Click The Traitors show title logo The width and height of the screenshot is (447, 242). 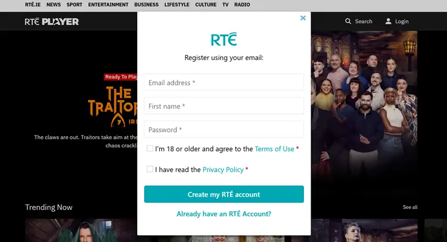[x=113, y=106]
